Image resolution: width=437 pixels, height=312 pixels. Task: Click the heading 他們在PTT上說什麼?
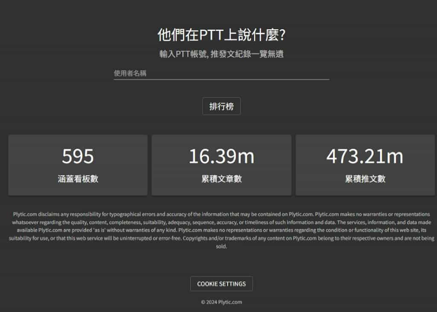point(221,35)
